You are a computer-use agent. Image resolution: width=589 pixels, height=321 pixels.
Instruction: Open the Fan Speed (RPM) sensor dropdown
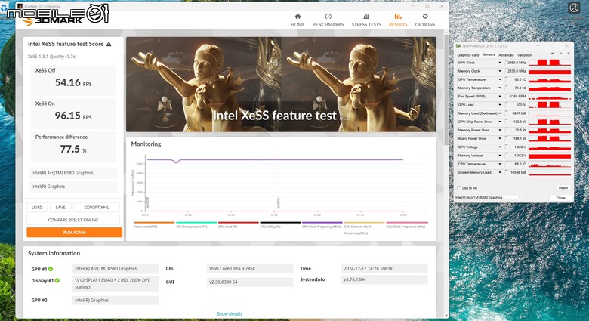500,97
